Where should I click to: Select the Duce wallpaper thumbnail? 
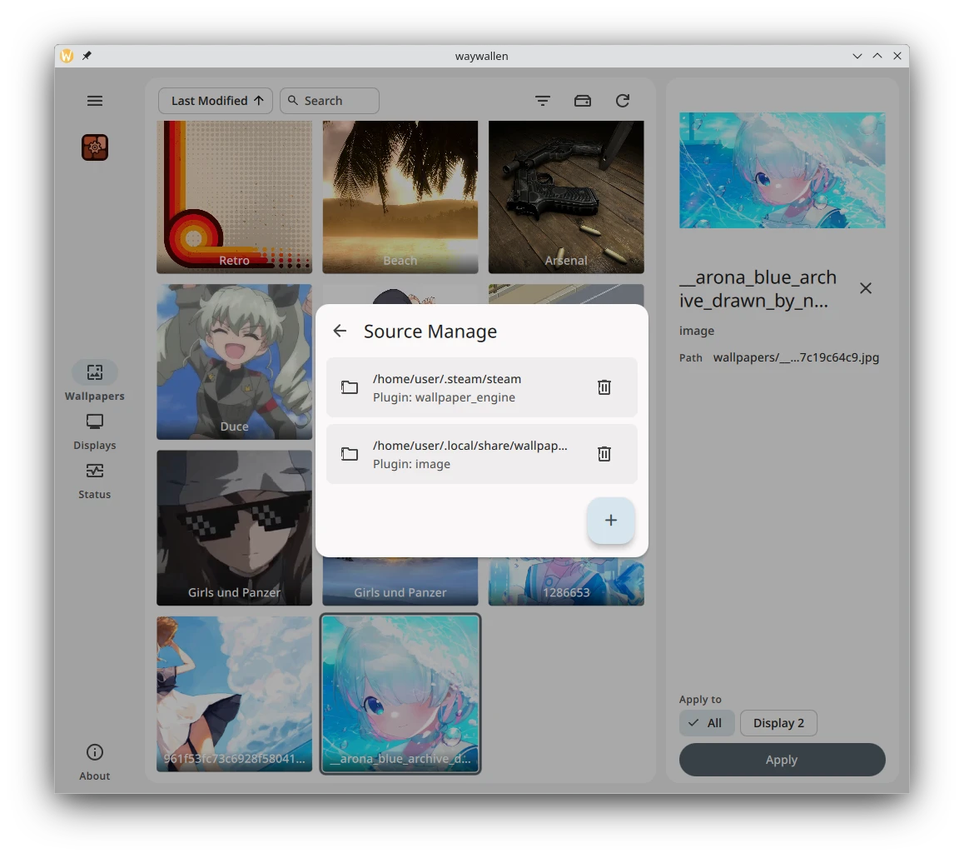click(234, 362)
